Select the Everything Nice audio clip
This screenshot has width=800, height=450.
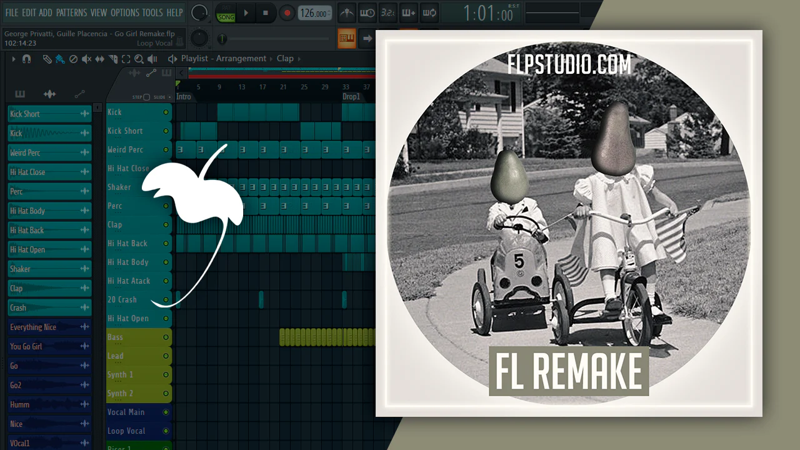coord(50,327)
